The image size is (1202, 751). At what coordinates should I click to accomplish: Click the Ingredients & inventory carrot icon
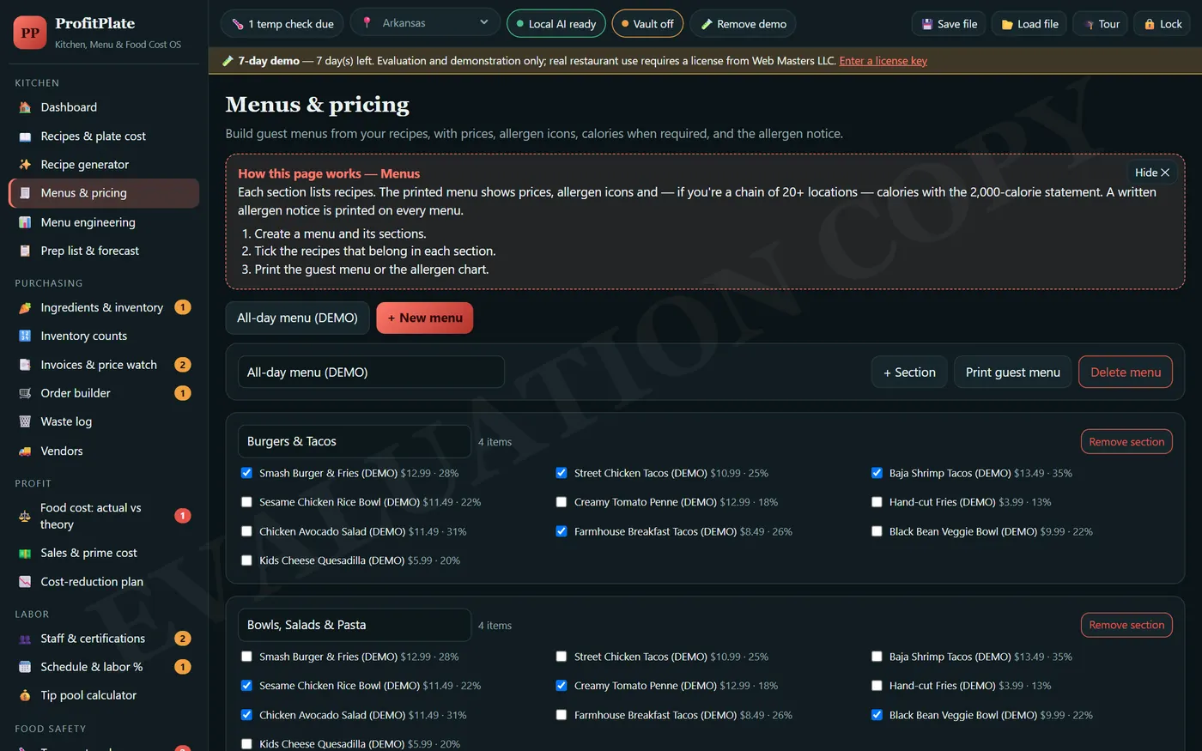click(25, 307)
